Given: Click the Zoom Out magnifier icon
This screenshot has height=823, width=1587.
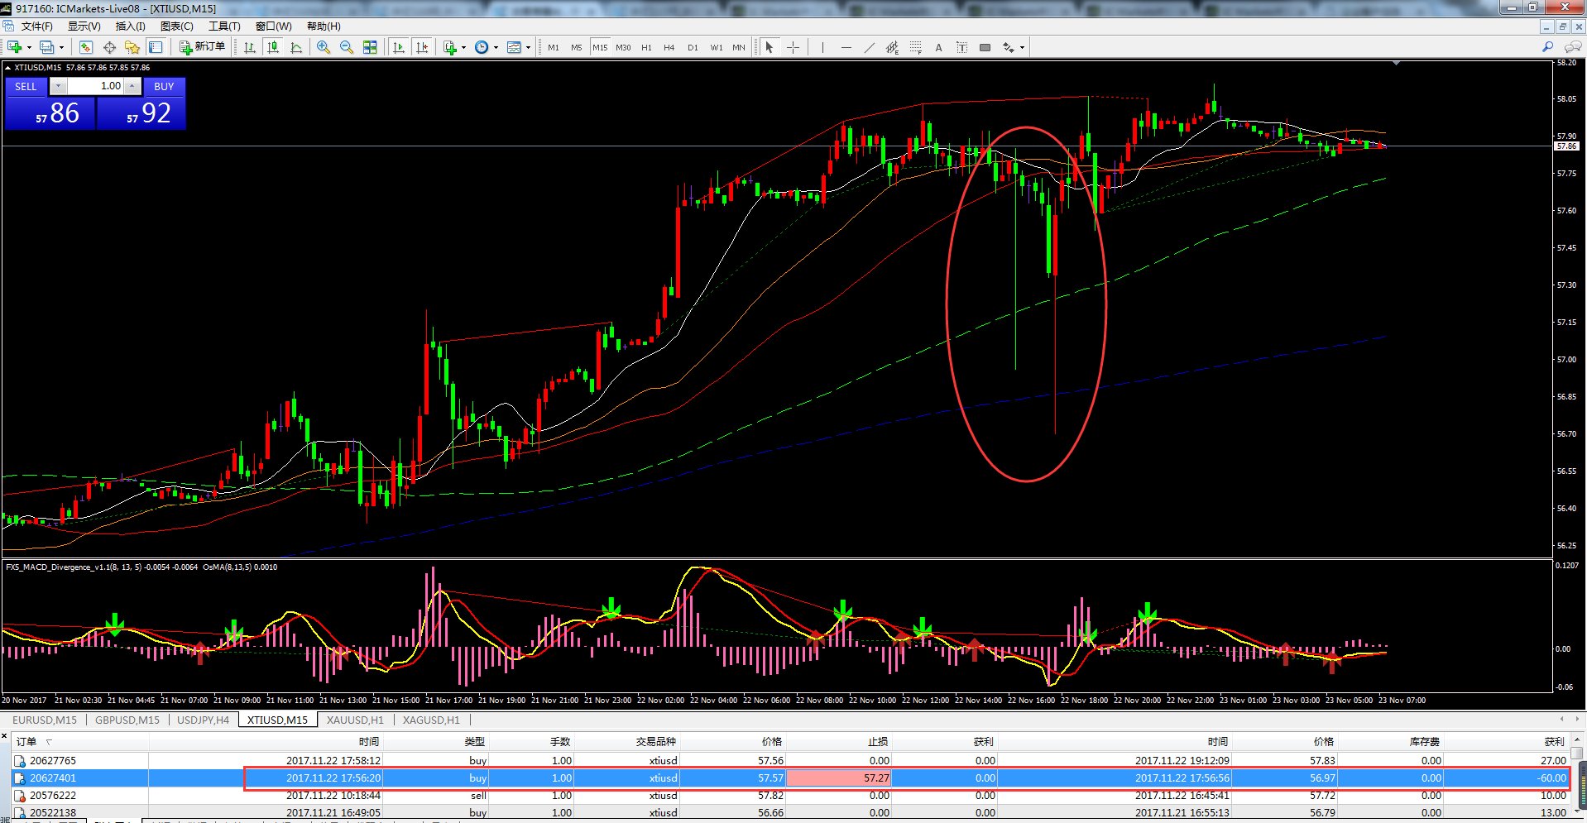Looking at the screenshot, I should (x=347, y=47).
